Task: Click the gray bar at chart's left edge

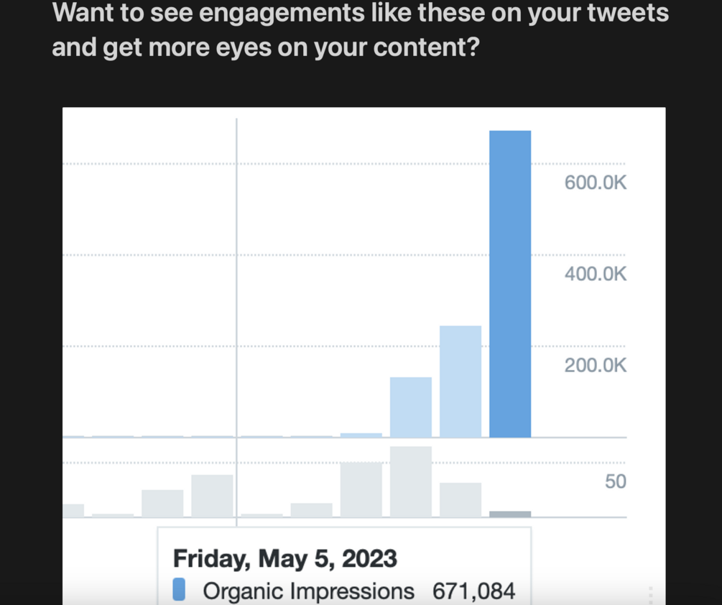Action: pyautogui.click(x=73, y=511)
